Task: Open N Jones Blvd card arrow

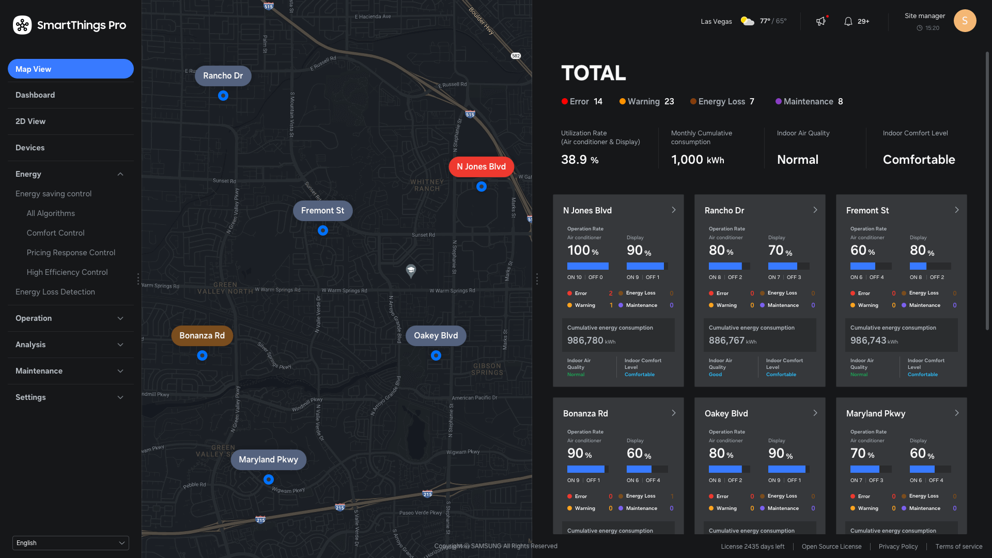Action: tap(673, 210)
